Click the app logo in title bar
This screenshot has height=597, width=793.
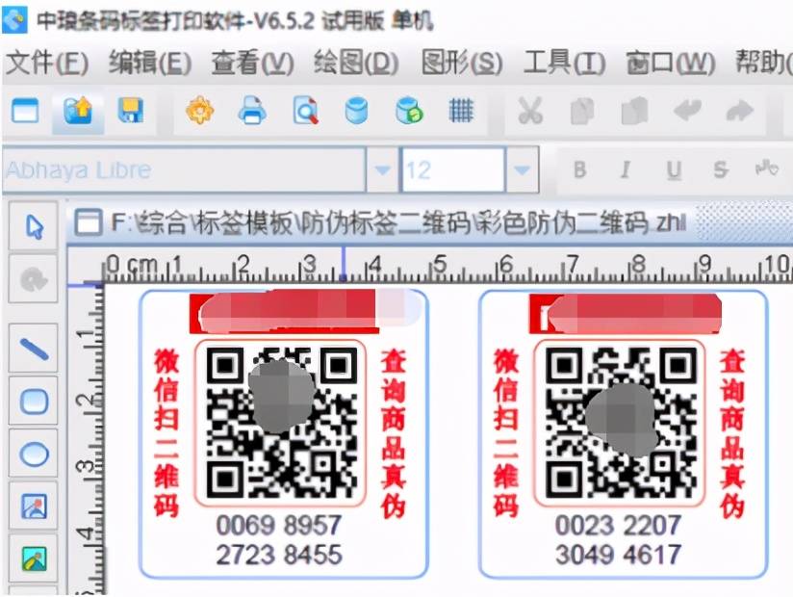click(14, 21)
